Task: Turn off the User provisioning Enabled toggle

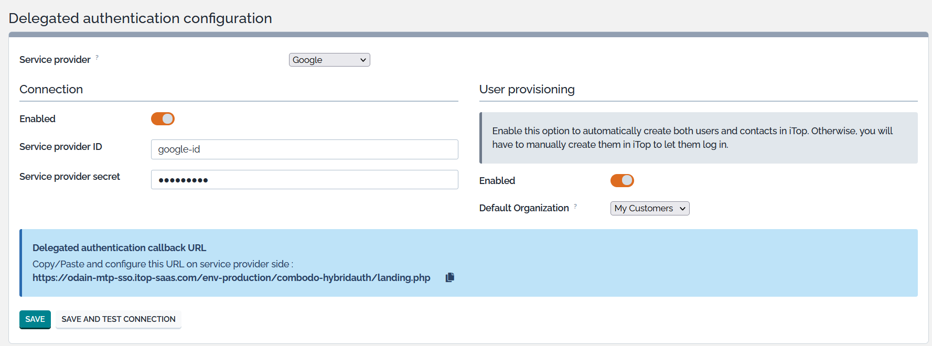Action: (622, 181)
